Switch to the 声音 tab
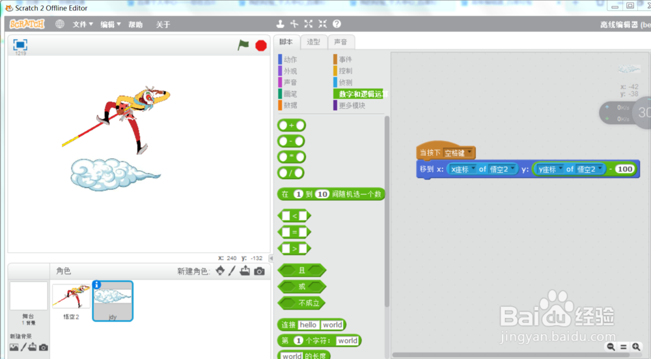The image size is (651, 359). [x=341, y=42]
